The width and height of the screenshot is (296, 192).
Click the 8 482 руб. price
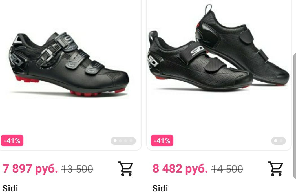(180, 168)
